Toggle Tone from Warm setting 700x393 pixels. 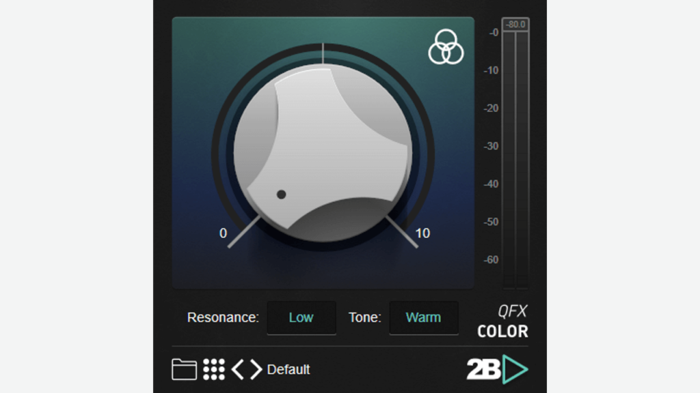tap(424, 317)
